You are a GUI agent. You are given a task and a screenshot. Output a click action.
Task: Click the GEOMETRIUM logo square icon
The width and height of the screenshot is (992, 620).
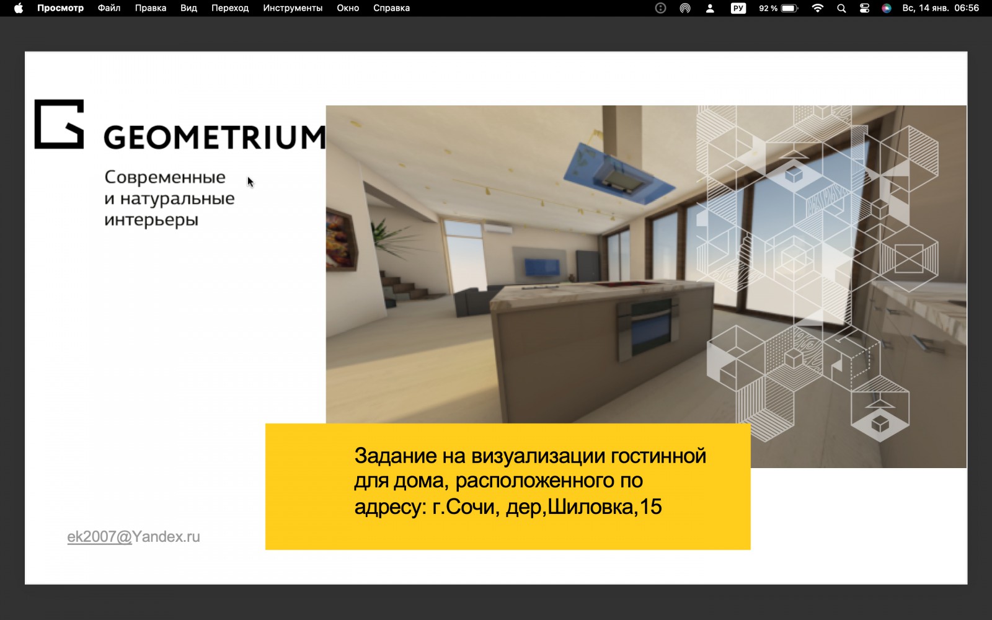(59, 124)
